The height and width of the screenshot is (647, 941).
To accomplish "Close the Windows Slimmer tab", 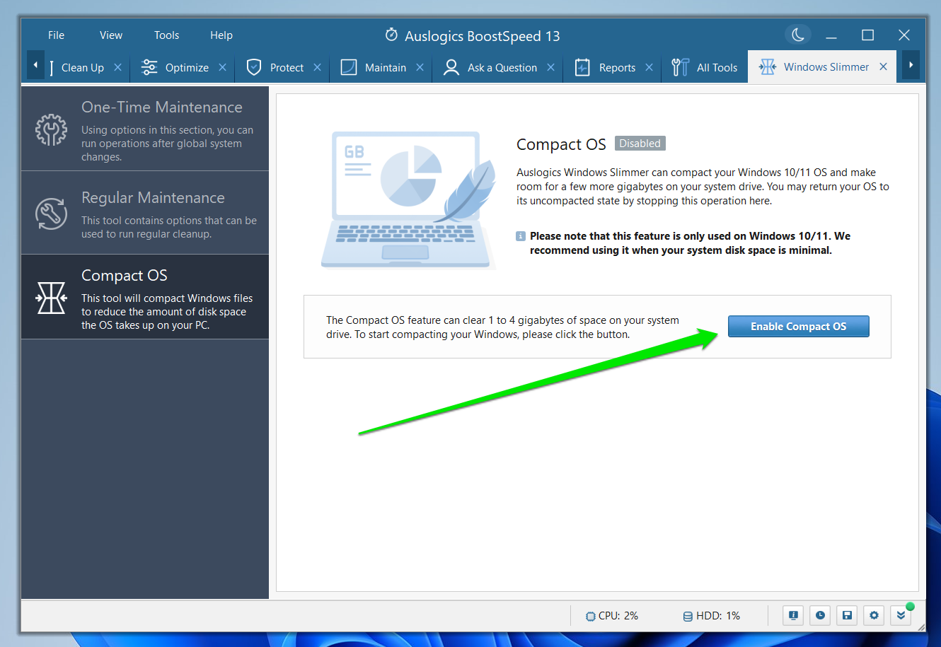I will click(x=884, y=66).
